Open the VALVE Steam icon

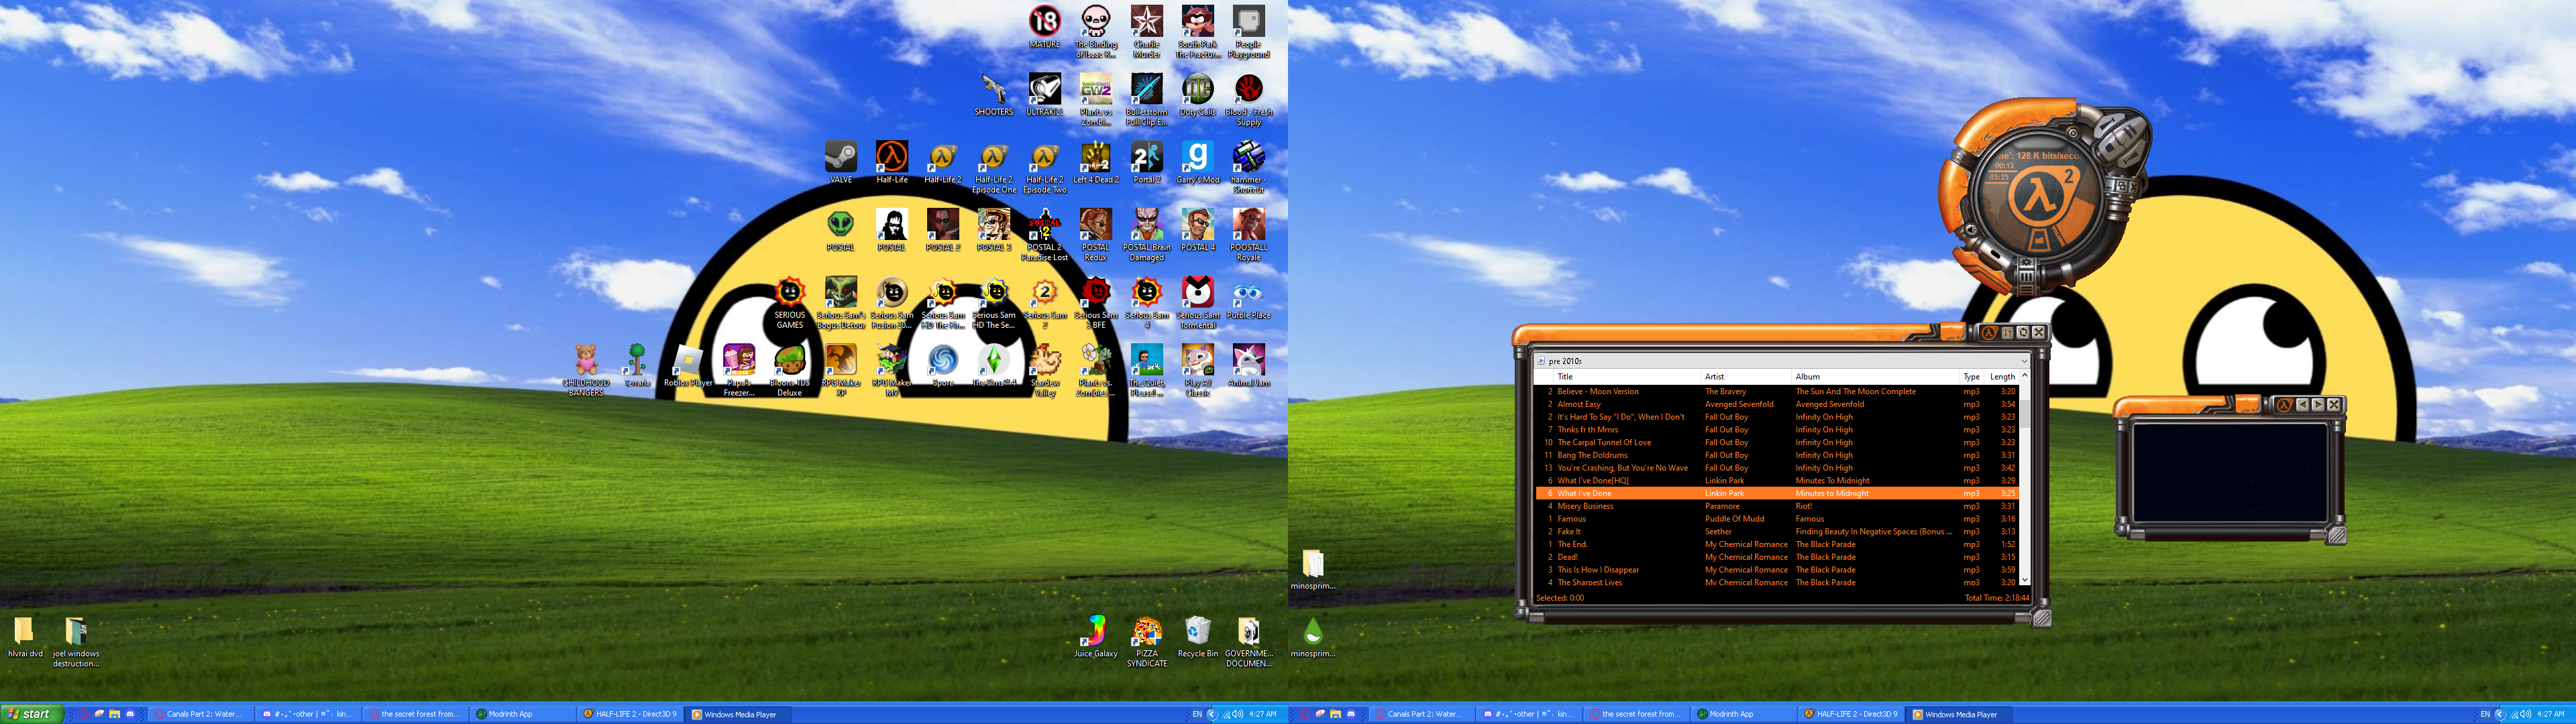point(841,162)
